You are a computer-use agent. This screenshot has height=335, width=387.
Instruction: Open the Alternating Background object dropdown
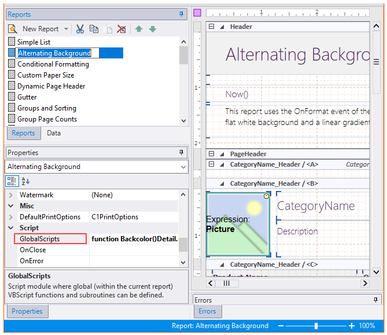(x=183, y=167)
